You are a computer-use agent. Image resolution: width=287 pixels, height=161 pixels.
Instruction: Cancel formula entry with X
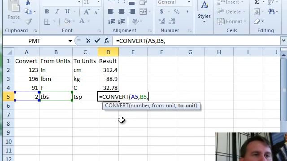[x=88, y=41]
